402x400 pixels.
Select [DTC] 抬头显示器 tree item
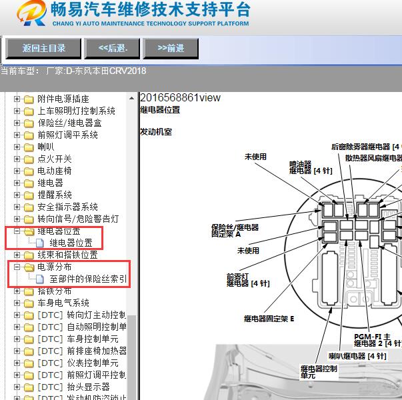pos(73,387)
